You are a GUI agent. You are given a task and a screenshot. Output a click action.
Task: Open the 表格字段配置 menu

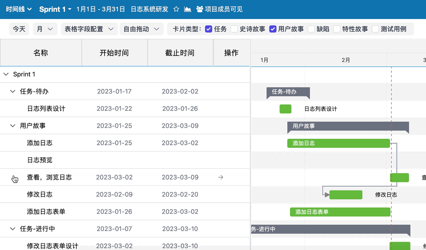pyautogui.click(x=89, y=29)
